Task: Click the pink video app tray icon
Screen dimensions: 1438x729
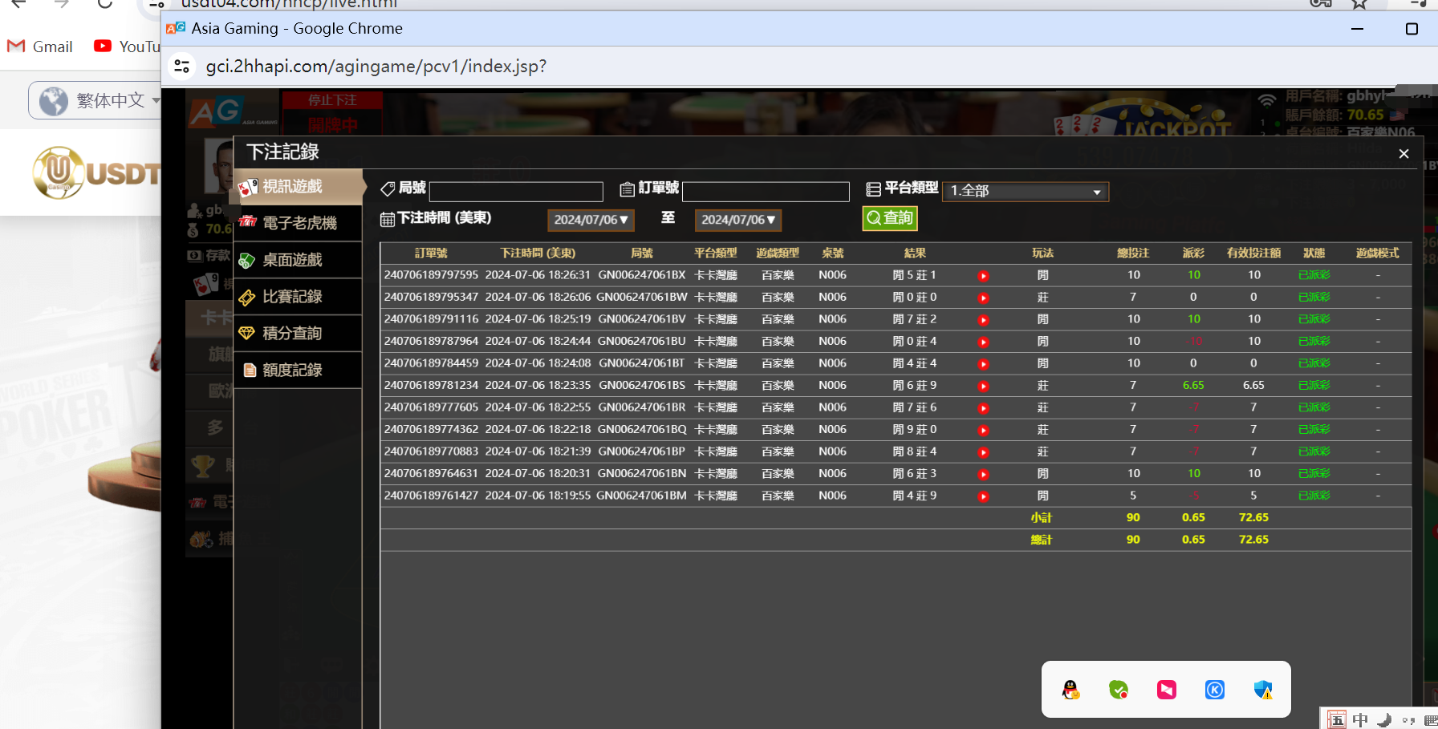Action: click(x=1167, y=690)
